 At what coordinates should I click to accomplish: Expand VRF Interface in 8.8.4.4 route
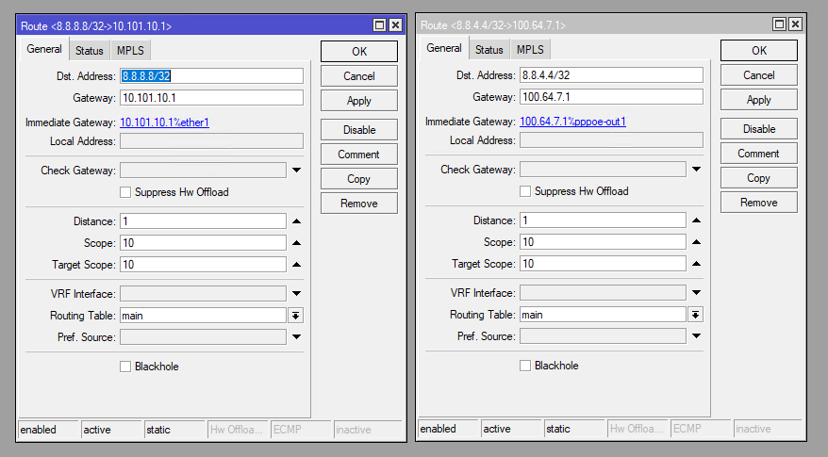pos(697,292)
